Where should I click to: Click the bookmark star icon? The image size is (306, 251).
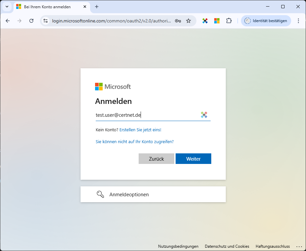pos(188,21)
